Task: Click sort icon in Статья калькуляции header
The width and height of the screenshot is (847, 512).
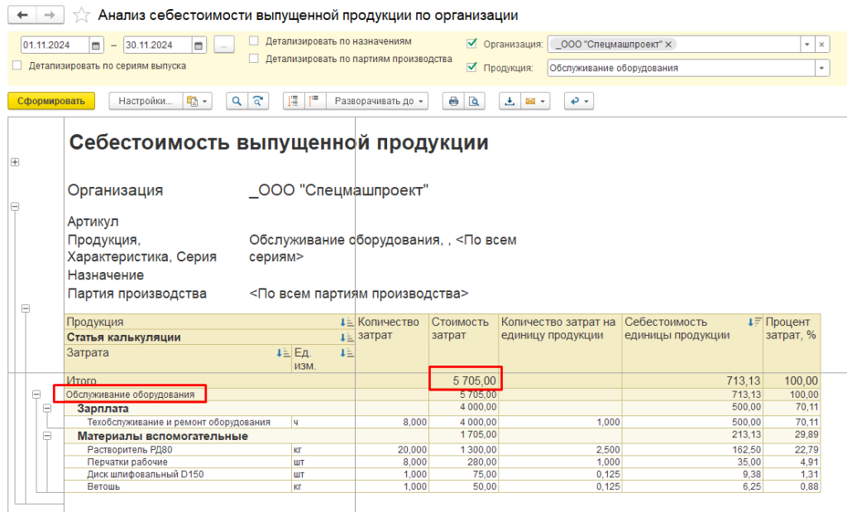Action: (x=347, y=337)
